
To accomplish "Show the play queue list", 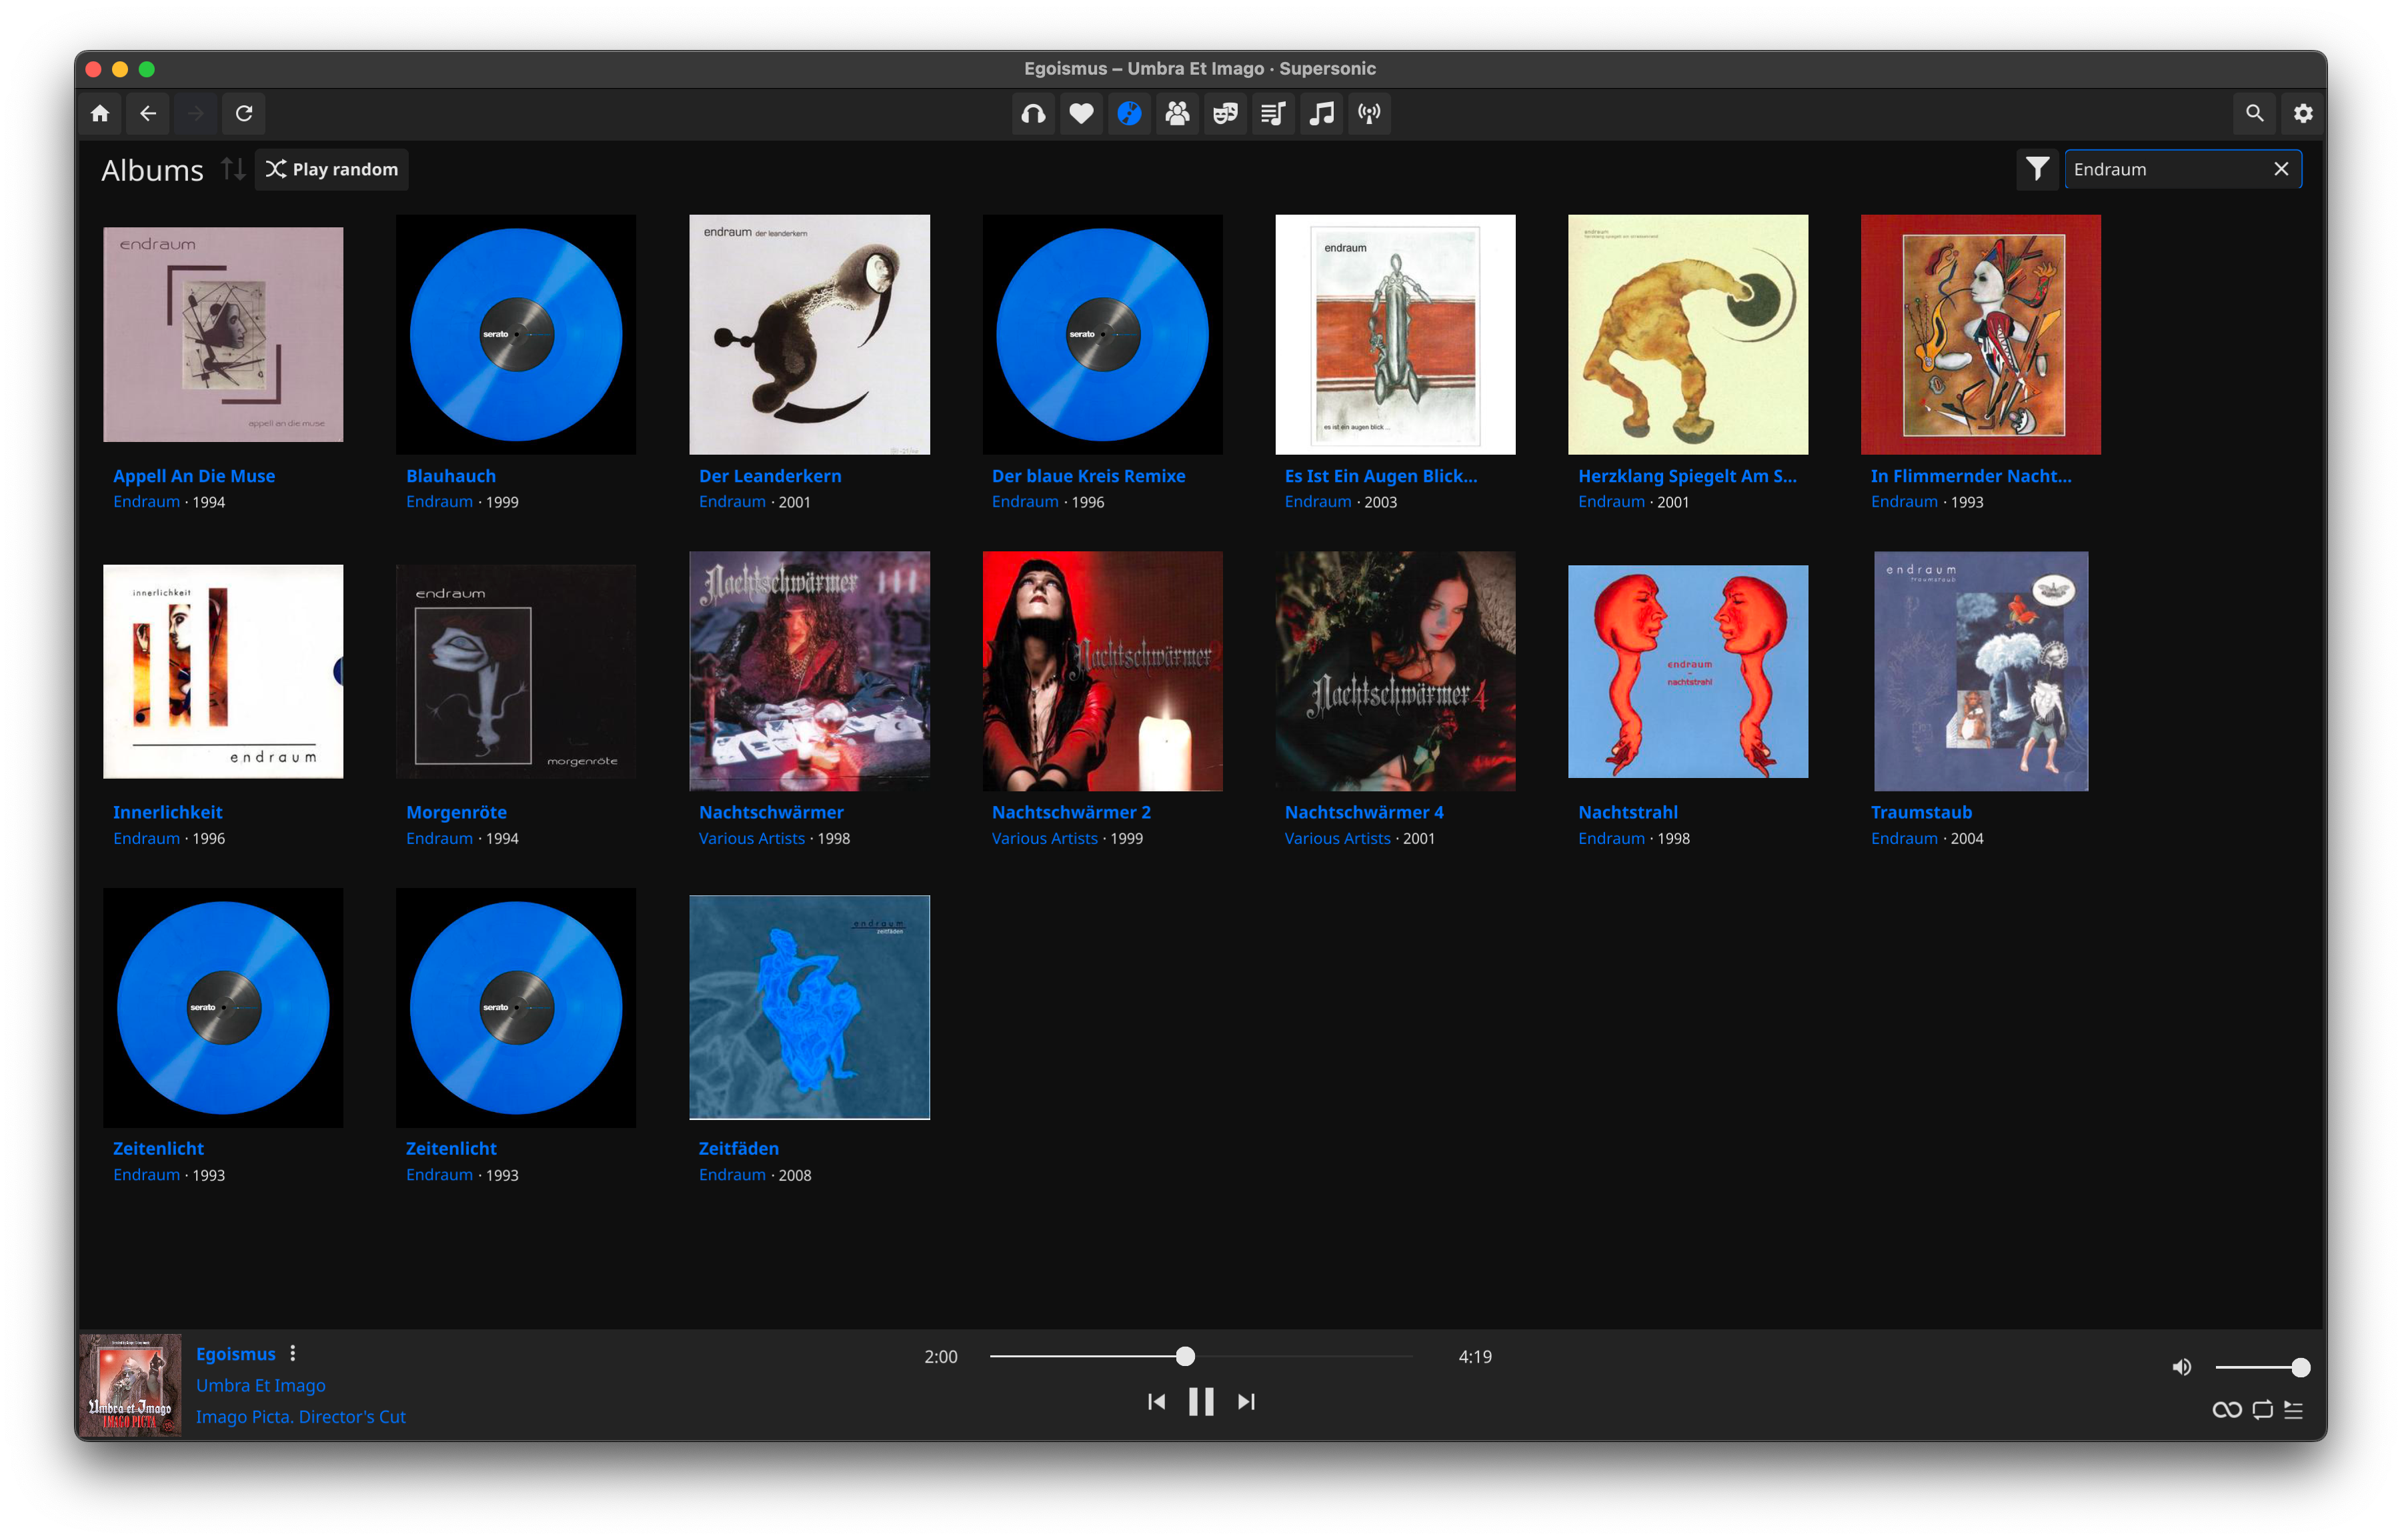I will [2294, 1410].
